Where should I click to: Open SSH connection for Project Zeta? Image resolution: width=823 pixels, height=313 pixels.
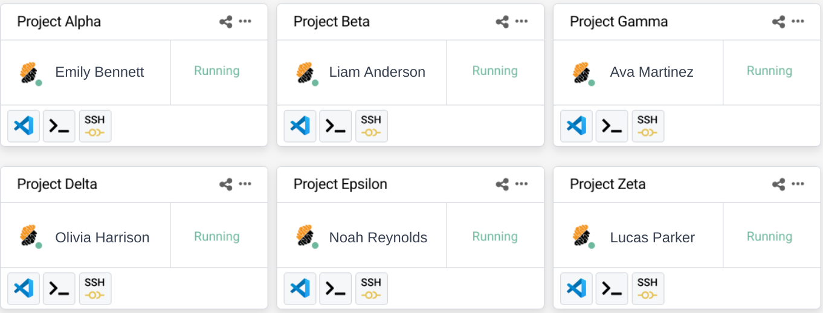pyautogui.click(x=648, y=288)
